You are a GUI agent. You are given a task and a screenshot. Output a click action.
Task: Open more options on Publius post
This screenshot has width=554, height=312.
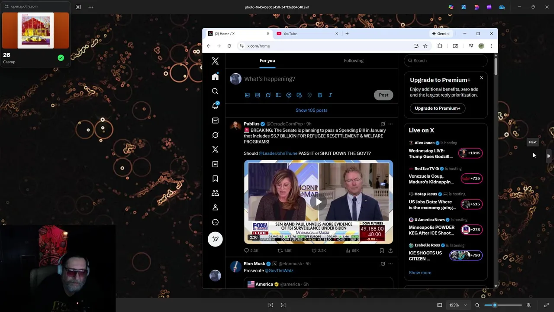coord(390,124)
